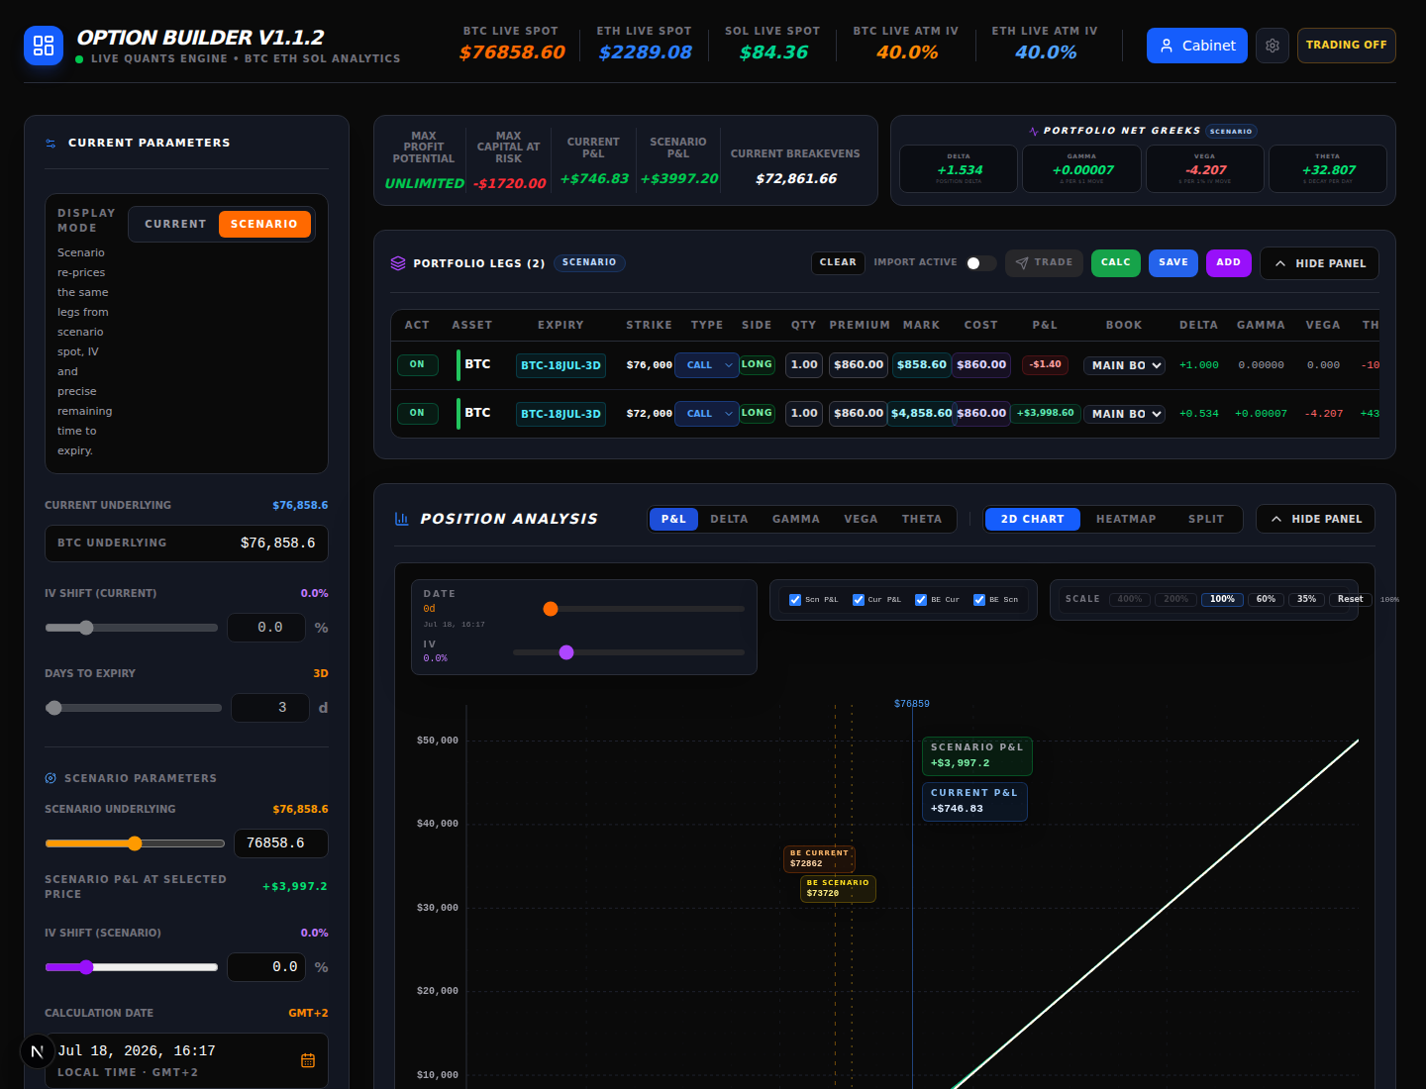Screen dimensions: 1426x1089
Task: Click the QTY field of 72,000 strike leg
Action: 804,414
